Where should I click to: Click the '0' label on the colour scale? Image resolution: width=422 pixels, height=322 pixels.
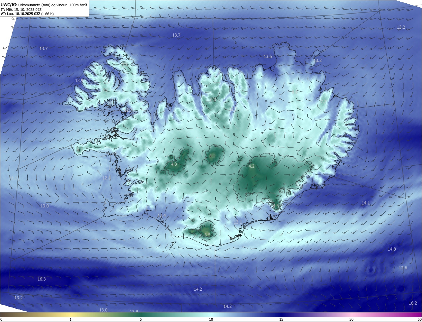1,319
